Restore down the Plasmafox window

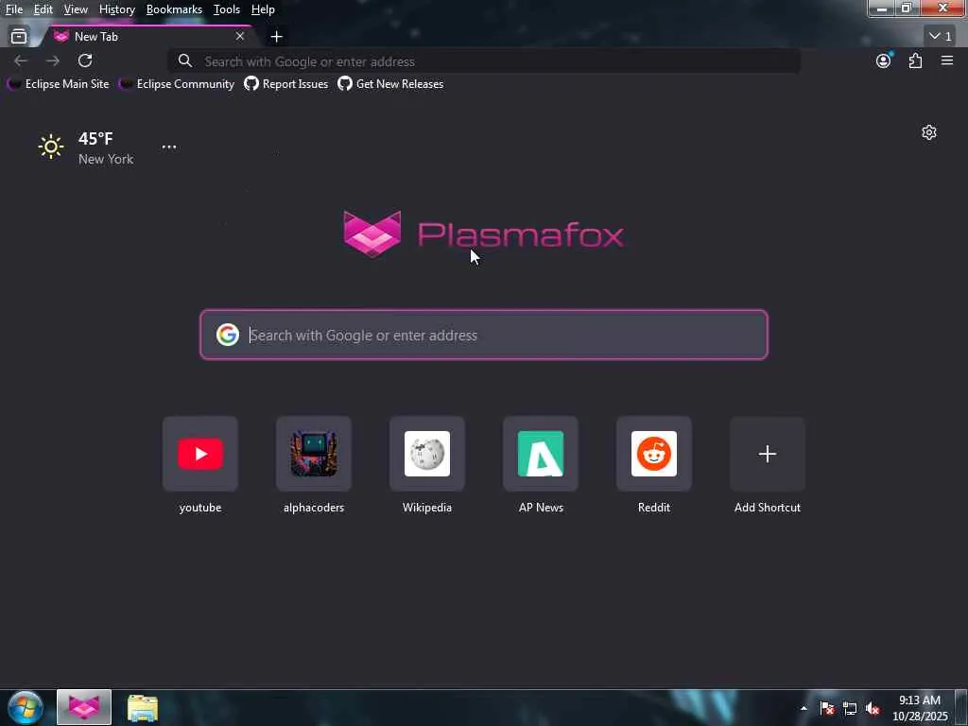[907, 8]
